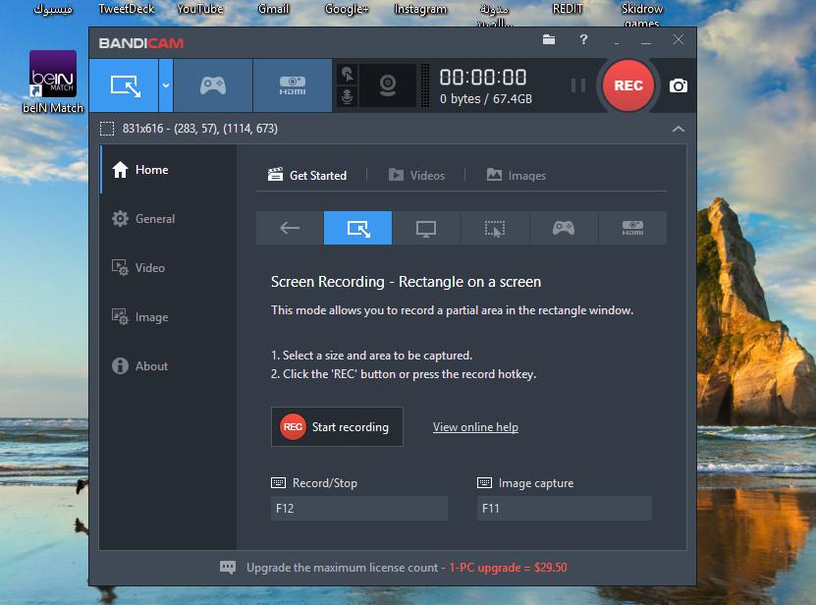816x605 pixels.
Task: Open the help question mark icon
Action: click(x=583, y=39)
